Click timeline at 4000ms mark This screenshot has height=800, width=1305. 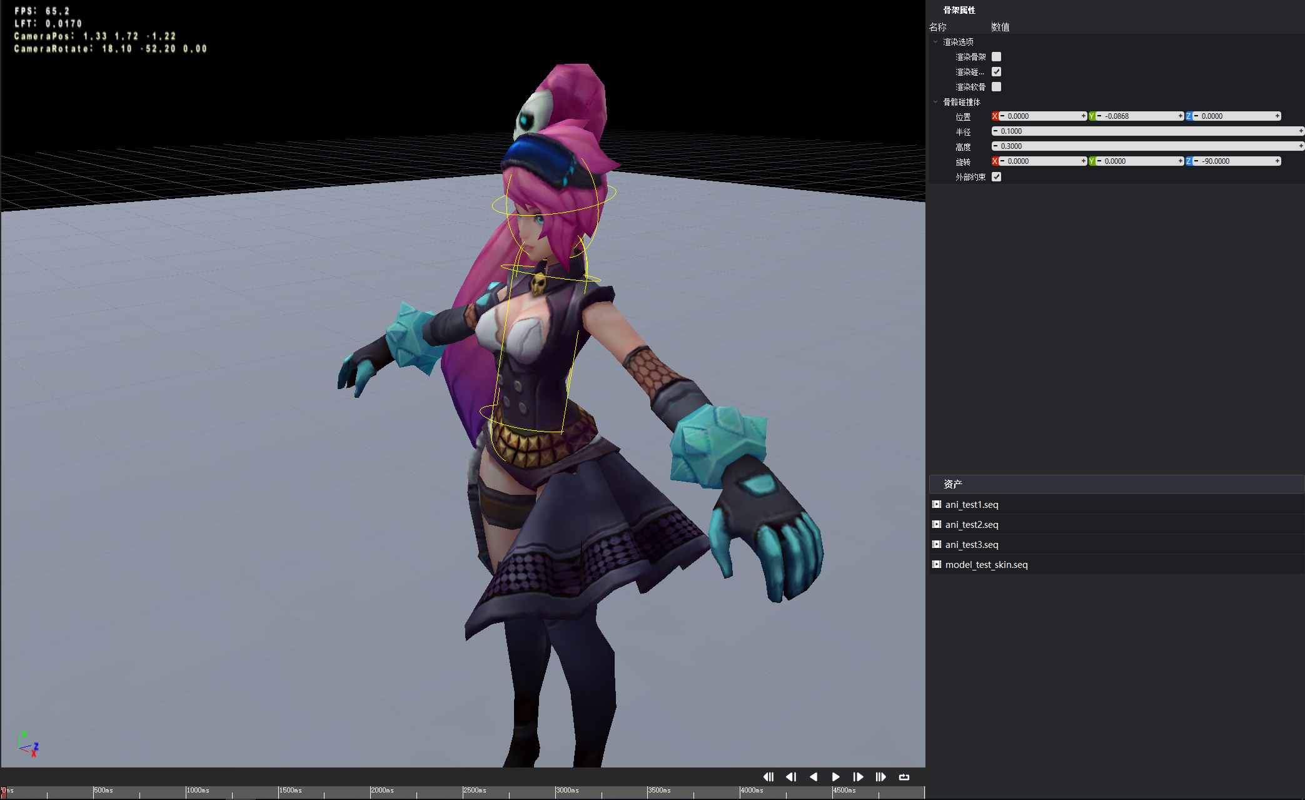tap(740, 792)
